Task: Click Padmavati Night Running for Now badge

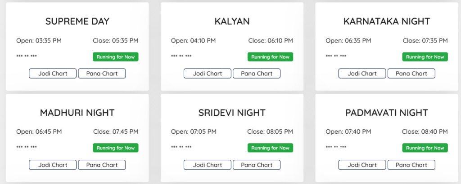Action: (425, 148)
